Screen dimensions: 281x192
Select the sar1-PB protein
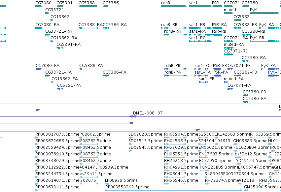[204, 82]
